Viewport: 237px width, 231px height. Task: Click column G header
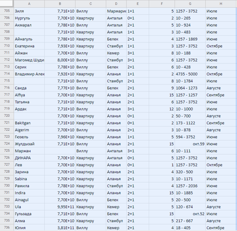[x=190, y=4]
